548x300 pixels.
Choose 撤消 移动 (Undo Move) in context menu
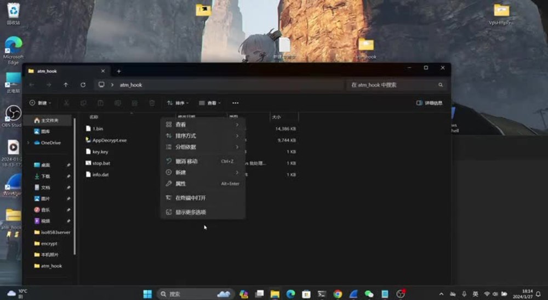(x=203, y=161)
